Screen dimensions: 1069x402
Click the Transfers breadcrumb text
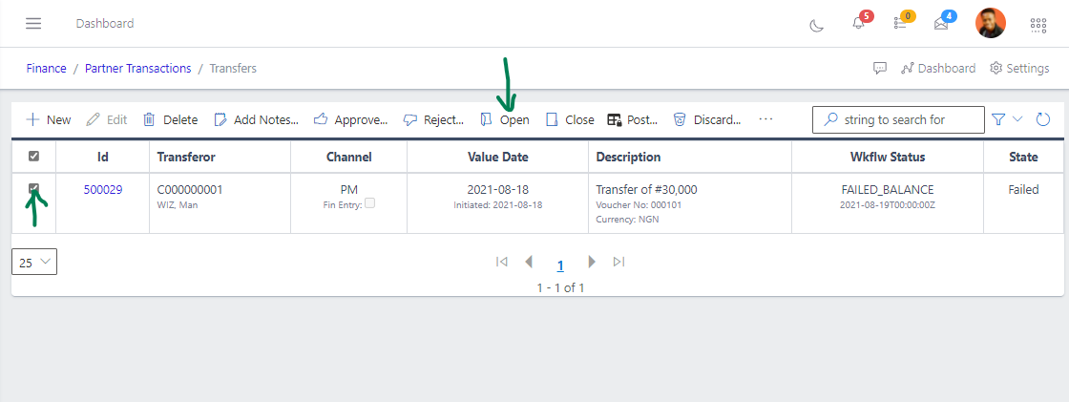tap(233, 68)
